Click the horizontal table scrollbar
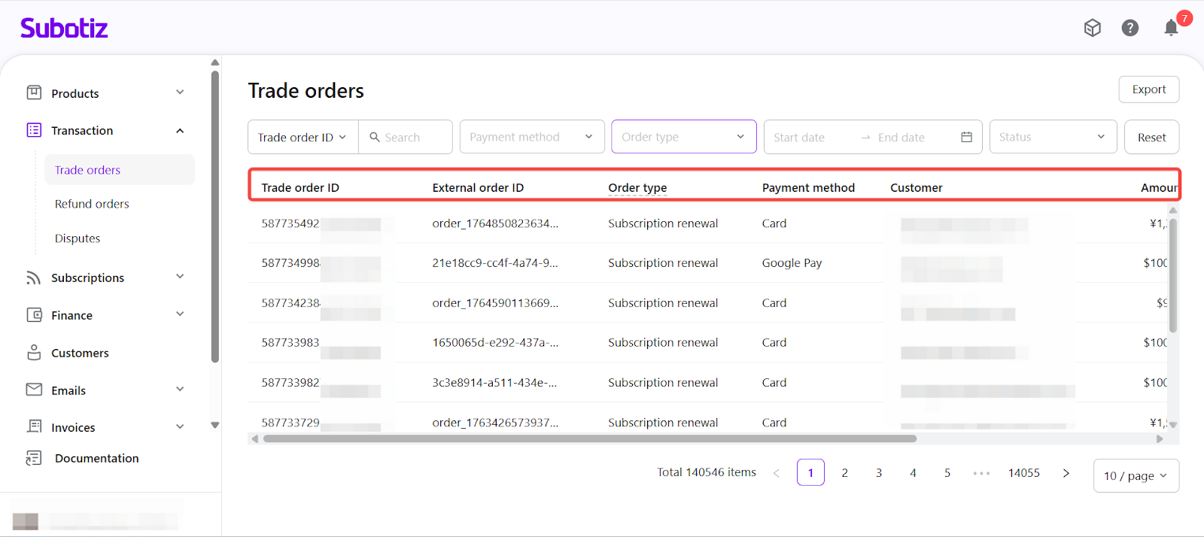1204x537 pixels. (589, 438)
